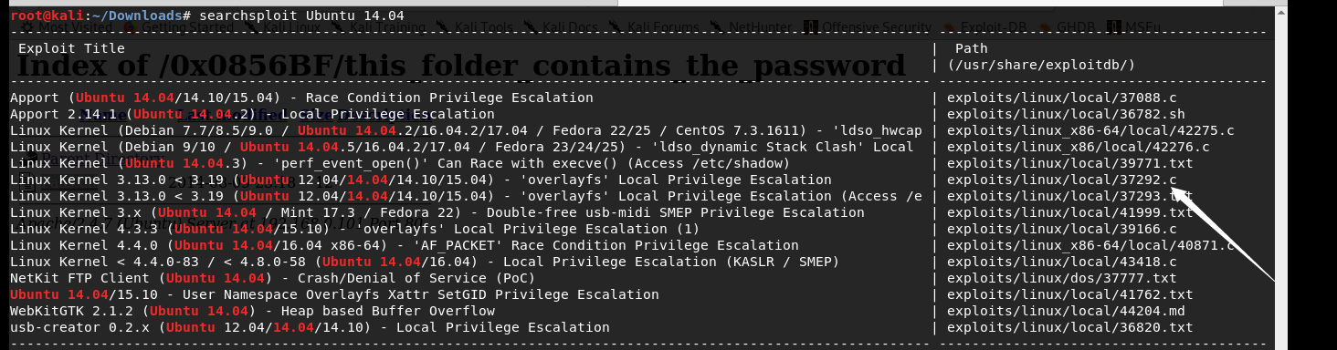This screenshot has width=1337, height=350.
Task: Click the searchsploit Ubuntu 14.04 command text
Action: click(x=301, y=15)
